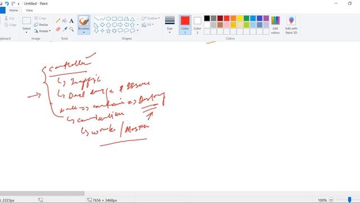Switch to the View ribbon tab
Image resolution: width=360 pixels, height=203 pixels.
(29, 10)
